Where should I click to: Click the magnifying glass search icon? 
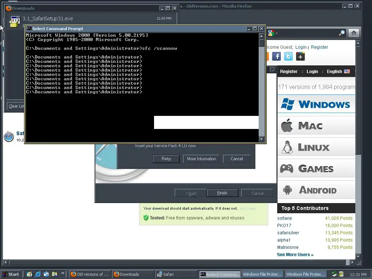pos(341,33)
